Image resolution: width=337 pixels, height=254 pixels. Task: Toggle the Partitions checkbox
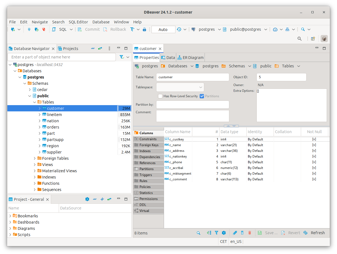(202, 96)
